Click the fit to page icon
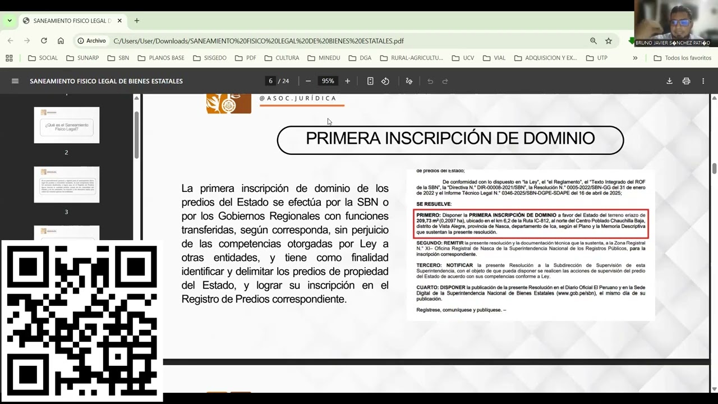 click(x=370, y=81)
